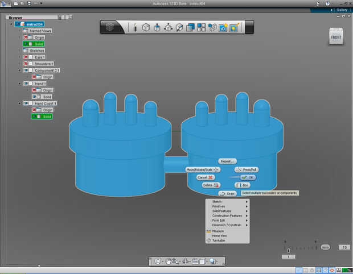Toggle visibility of Solid under Hand:1

coord(34,97)
